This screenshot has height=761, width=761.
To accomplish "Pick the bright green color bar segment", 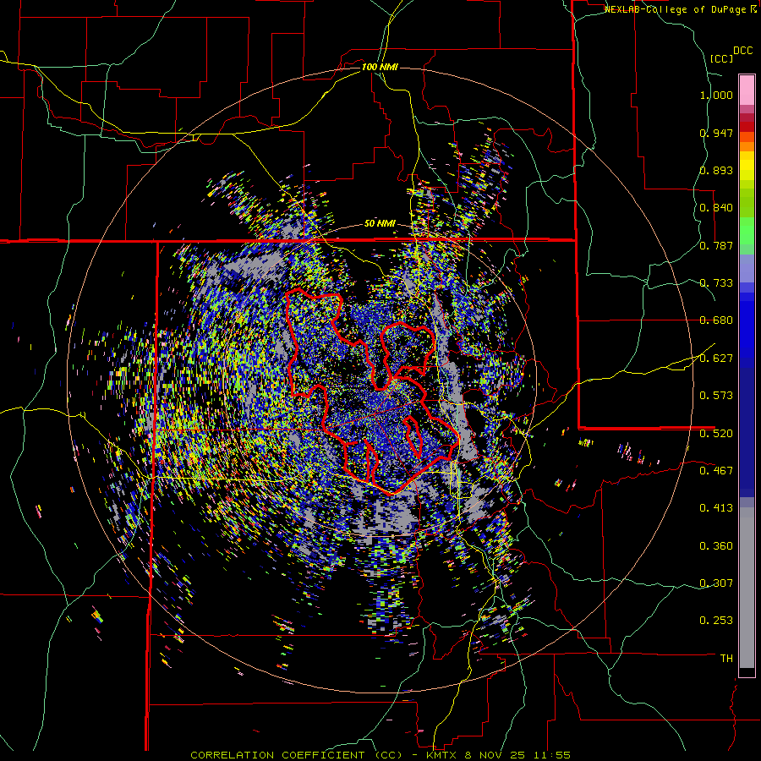I will pyautogui.click(x=747, y=231).
